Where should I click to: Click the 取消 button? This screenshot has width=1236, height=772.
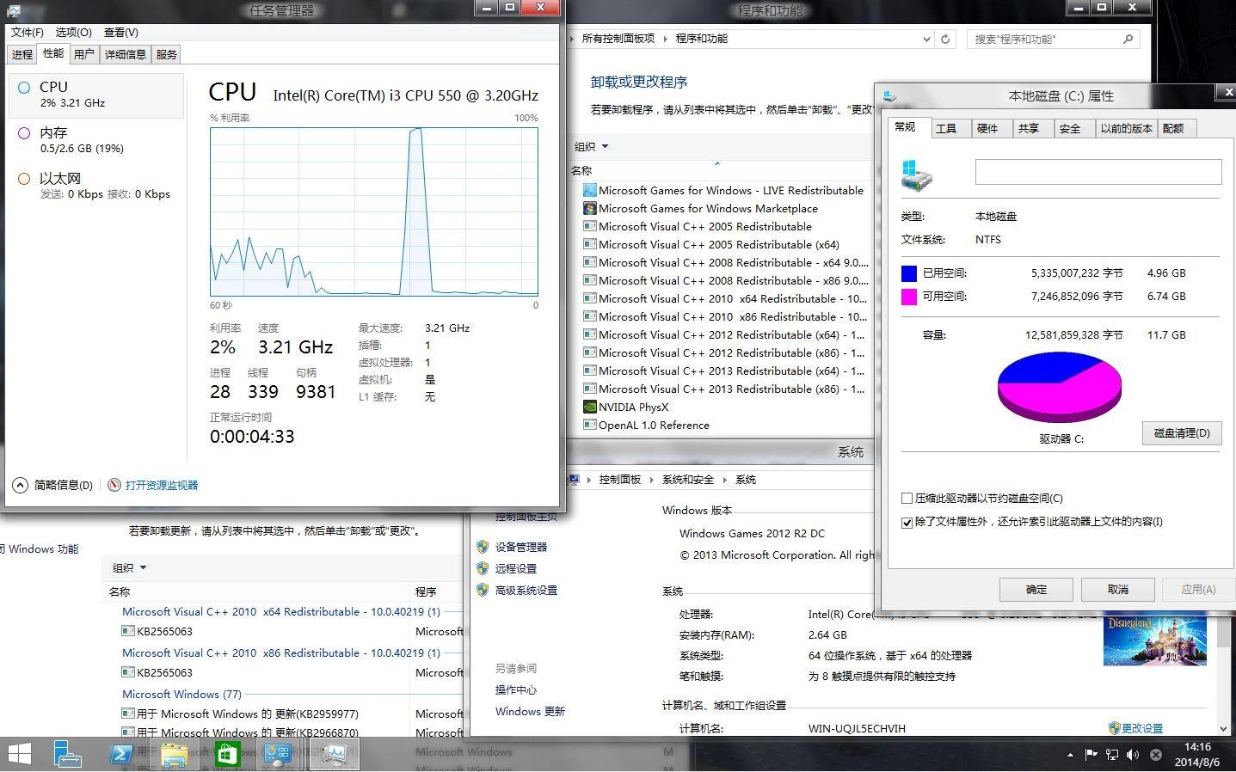point(1118,590)
